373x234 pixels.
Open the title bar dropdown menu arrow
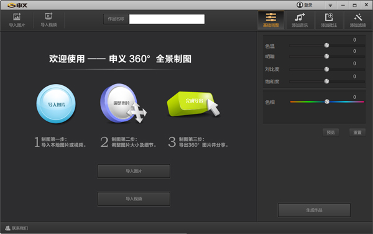[330, 5]
